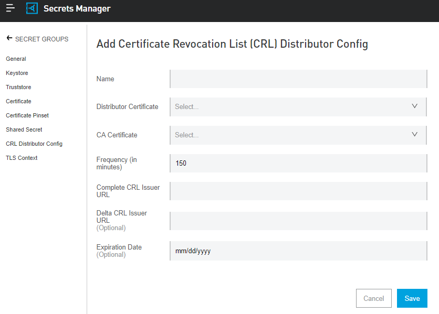
Task: Expand the Distributor Certificate dropdown arrow
Action: [414, 106]
